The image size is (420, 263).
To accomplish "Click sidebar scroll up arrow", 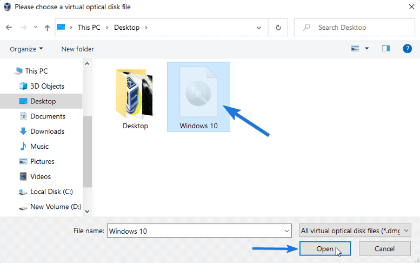I will 87,63.
